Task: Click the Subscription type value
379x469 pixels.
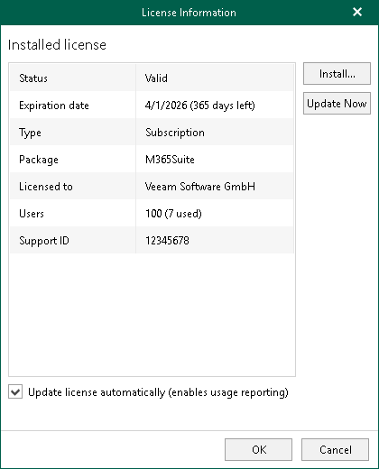Action: [x=175, y=133]
